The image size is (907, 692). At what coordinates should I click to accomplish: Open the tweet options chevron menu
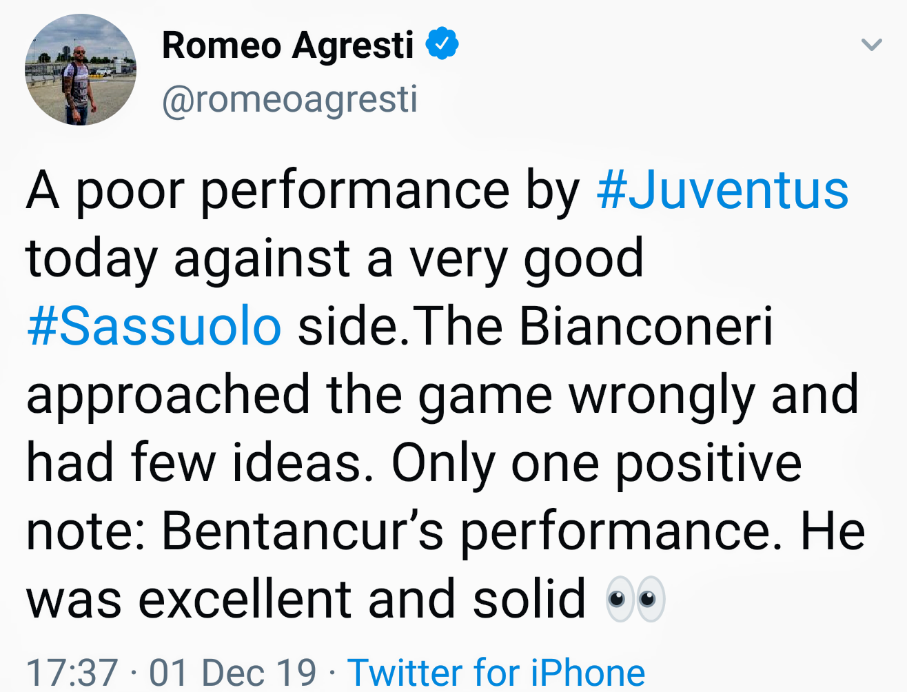(872, 45)
